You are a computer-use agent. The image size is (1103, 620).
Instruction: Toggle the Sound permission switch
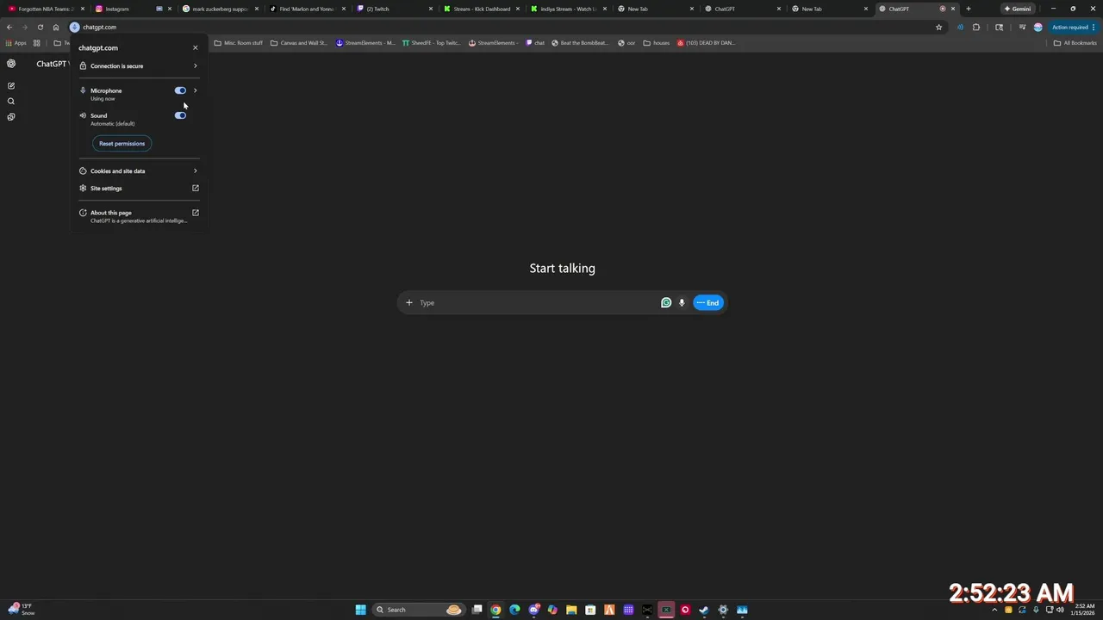180,115
